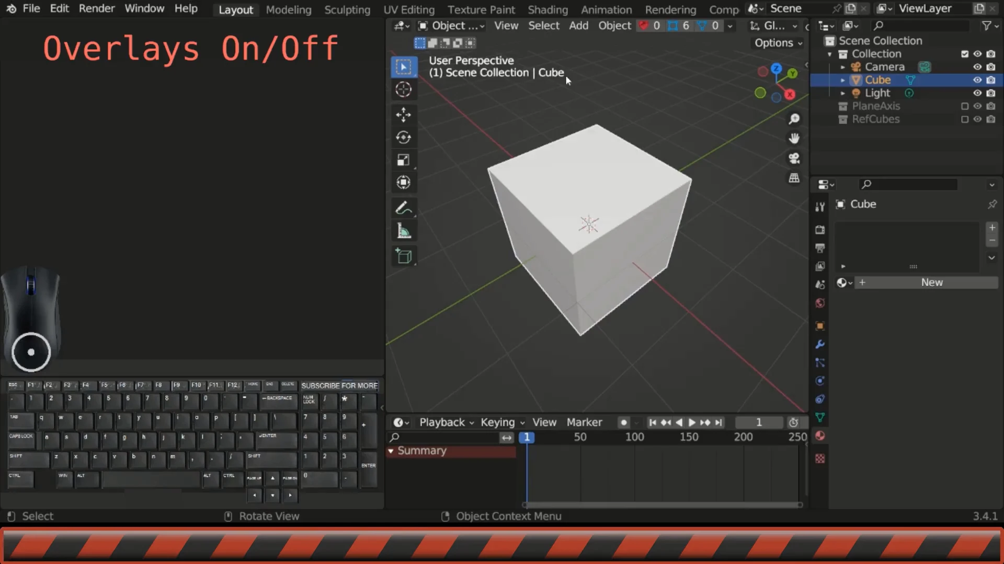
Task: Expand the Camera tree item
Action: (842, 67)
